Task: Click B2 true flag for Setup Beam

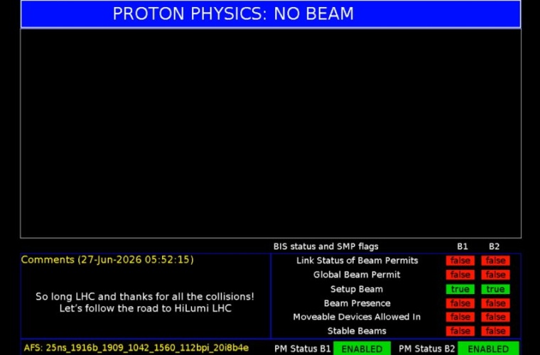Action: click(x=495, y=289)
